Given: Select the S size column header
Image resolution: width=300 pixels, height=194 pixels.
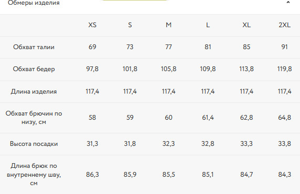Looking at the screenshot, I should (130, 25).
